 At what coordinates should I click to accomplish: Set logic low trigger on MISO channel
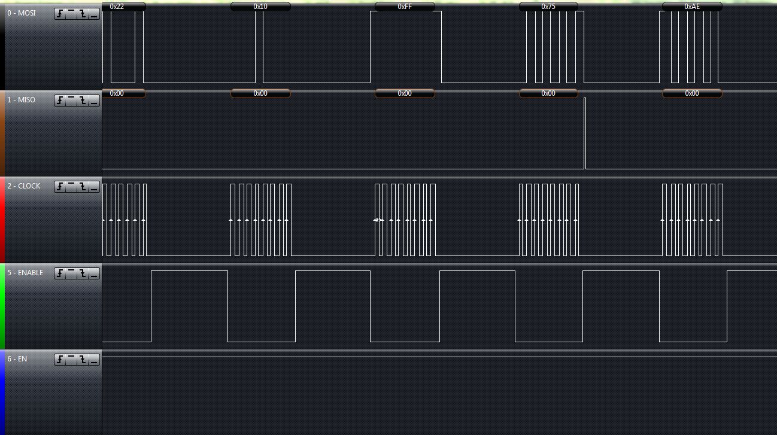tap(94, 101)
